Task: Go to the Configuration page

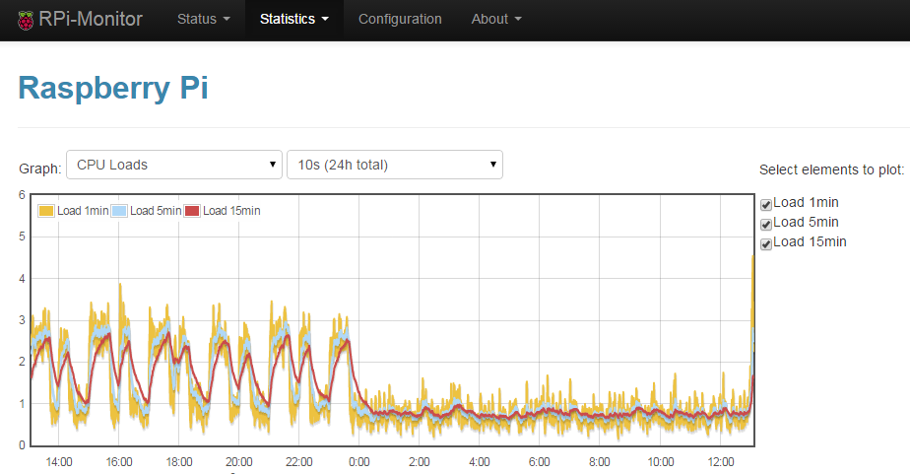Action: click(400, 19)
